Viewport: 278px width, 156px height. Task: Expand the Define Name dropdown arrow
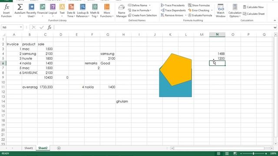tap(149, 5)
